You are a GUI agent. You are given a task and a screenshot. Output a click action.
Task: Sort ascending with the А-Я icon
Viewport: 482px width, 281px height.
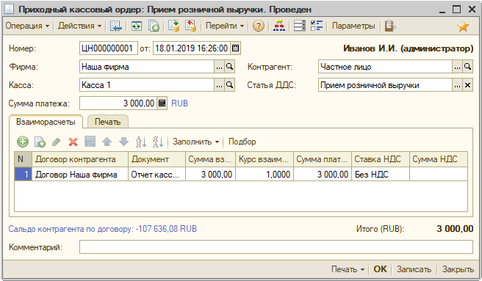pyautogui.click(x=141, y=142)
